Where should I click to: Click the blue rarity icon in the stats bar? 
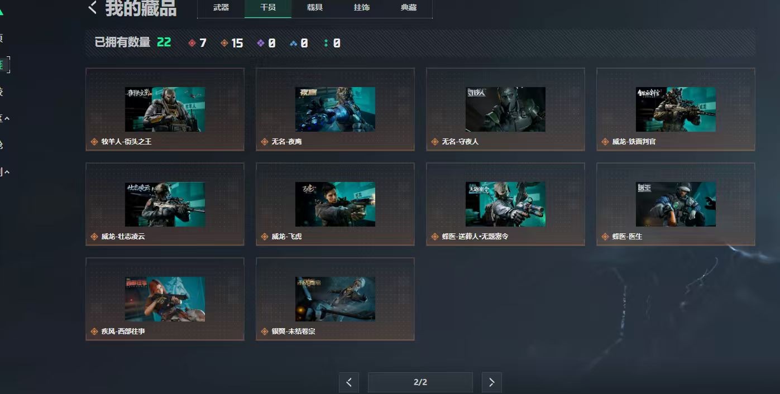pos(294,43)
